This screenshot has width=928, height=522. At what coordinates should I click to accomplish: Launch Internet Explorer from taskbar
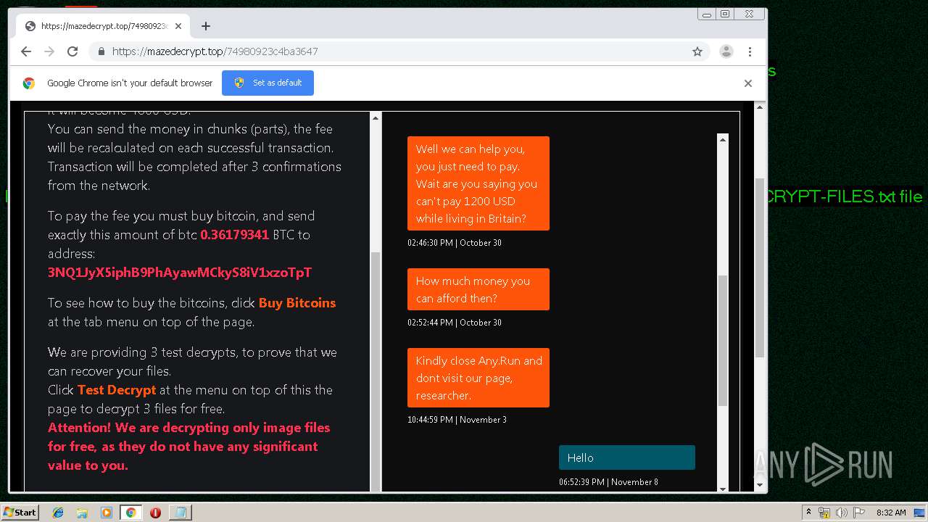tap(58, 513)
